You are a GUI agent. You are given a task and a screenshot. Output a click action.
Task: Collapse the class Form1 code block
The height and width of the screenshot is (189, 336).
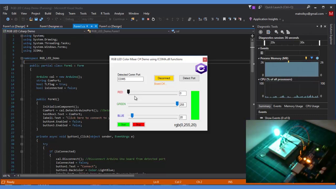(x=22, y=66)
